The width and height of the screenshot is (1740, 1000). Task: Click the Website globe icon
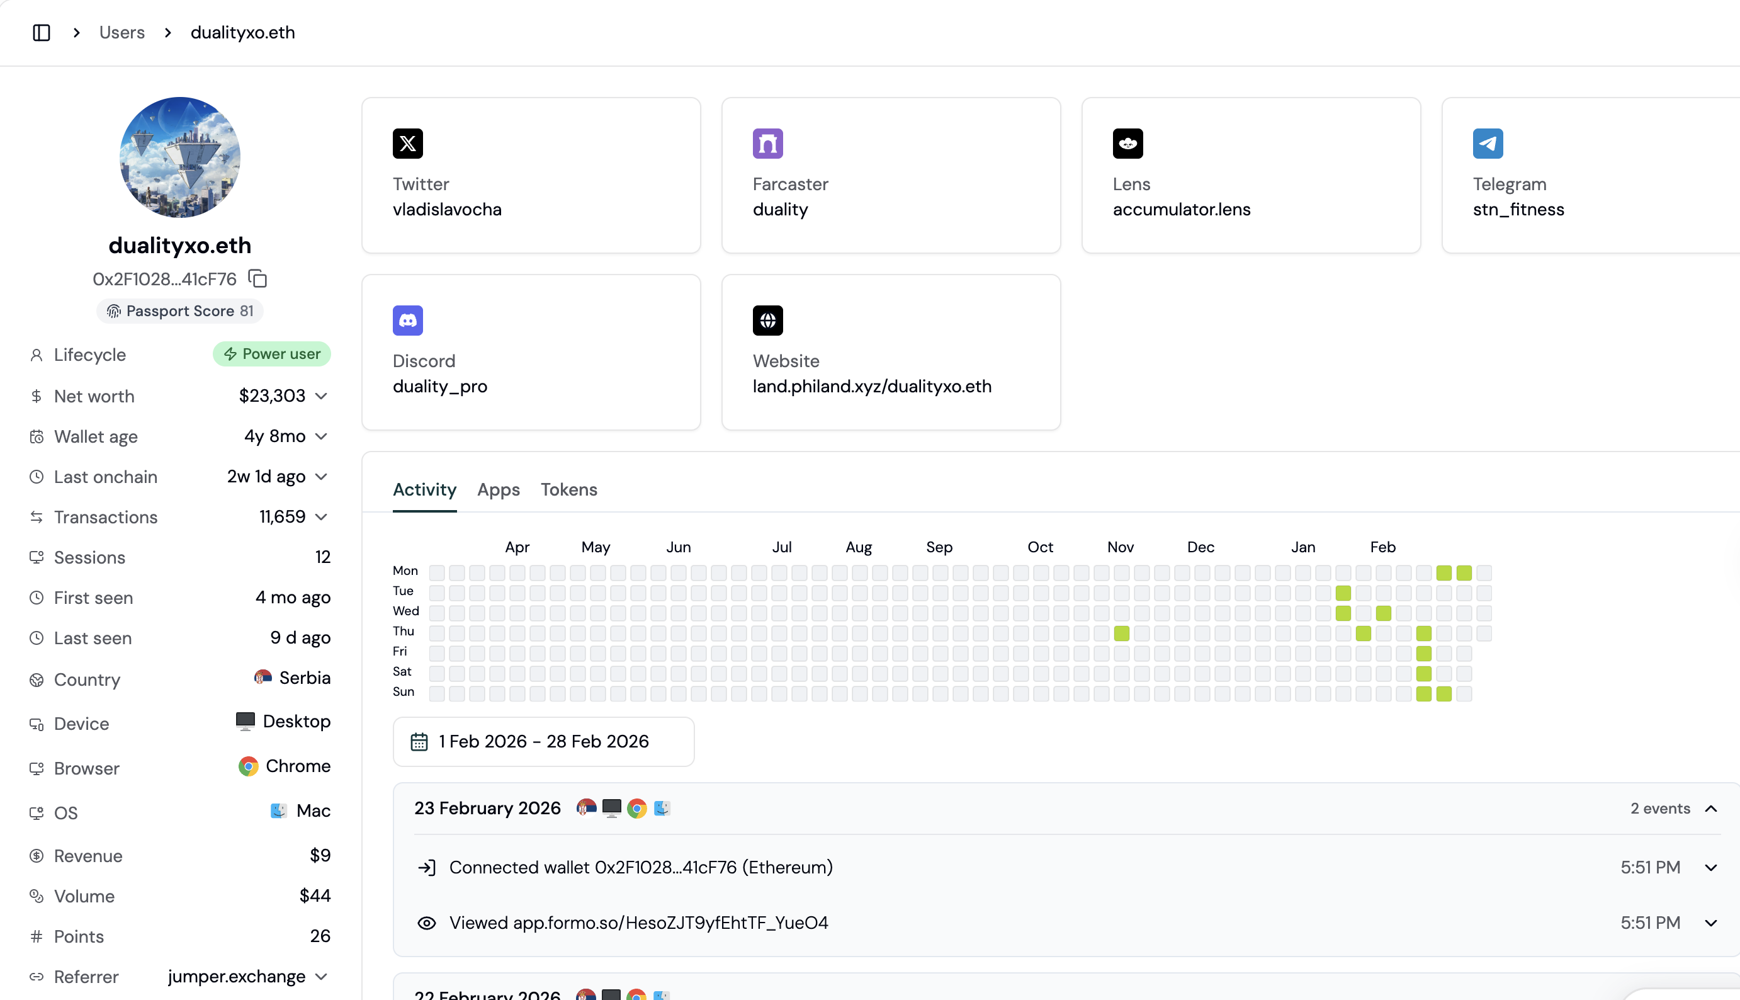767,321
